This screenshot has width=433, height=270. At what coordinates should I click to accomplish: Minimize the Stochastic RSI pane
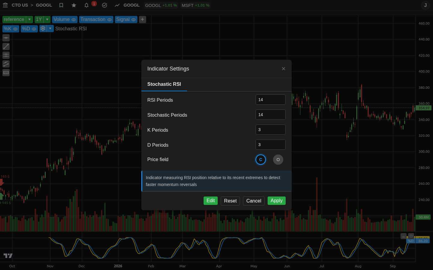pos(404,236)
